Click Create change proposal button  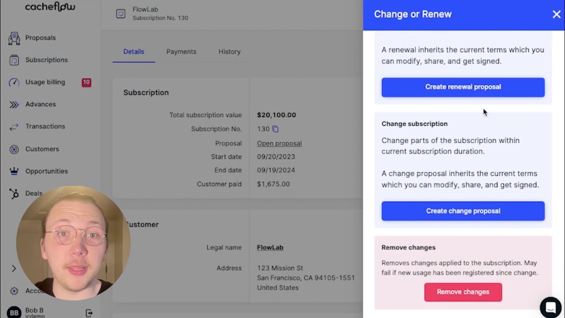pos(463,211)
